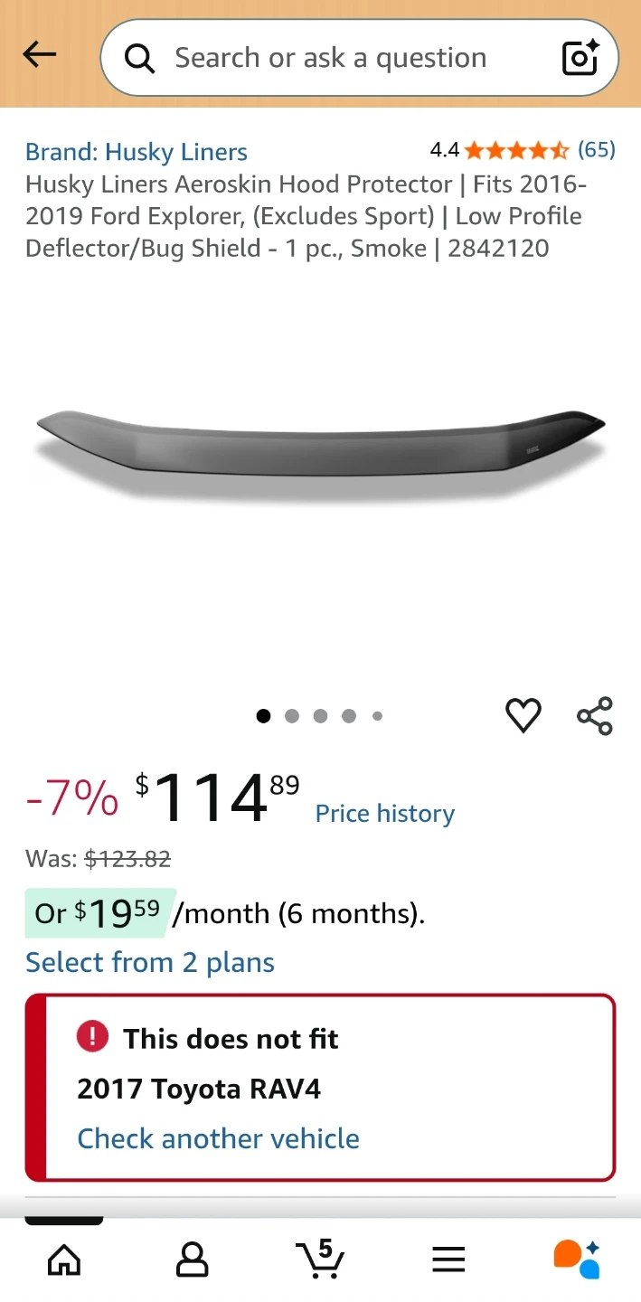641x1302 pixels.
Task: Jump to fourth product image dot
Action: click(349, 716)
